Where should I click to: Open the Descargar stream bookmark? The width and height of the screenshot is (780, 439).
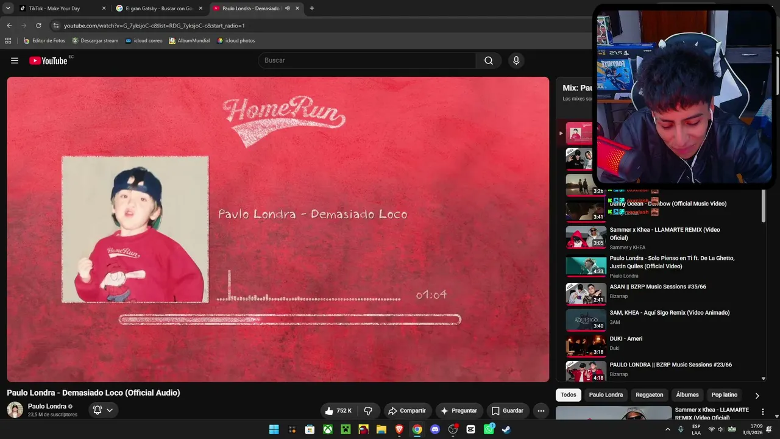[95, 41]
